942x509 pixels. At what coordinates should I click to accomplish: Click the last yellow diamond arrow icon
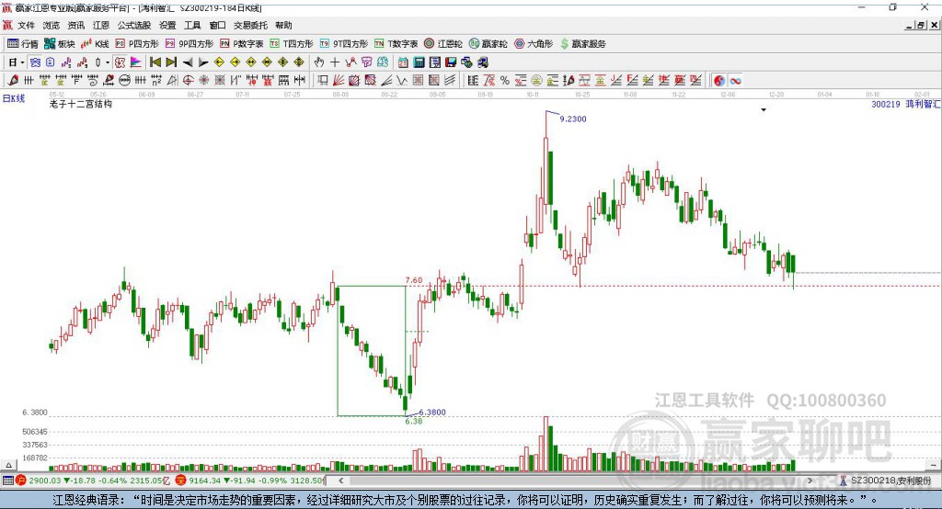pos(299,62)
